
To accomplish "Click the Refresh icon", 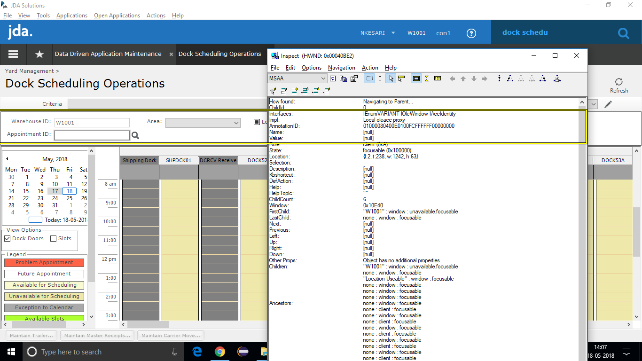I will pyautogui.click(x=619, y=81).
